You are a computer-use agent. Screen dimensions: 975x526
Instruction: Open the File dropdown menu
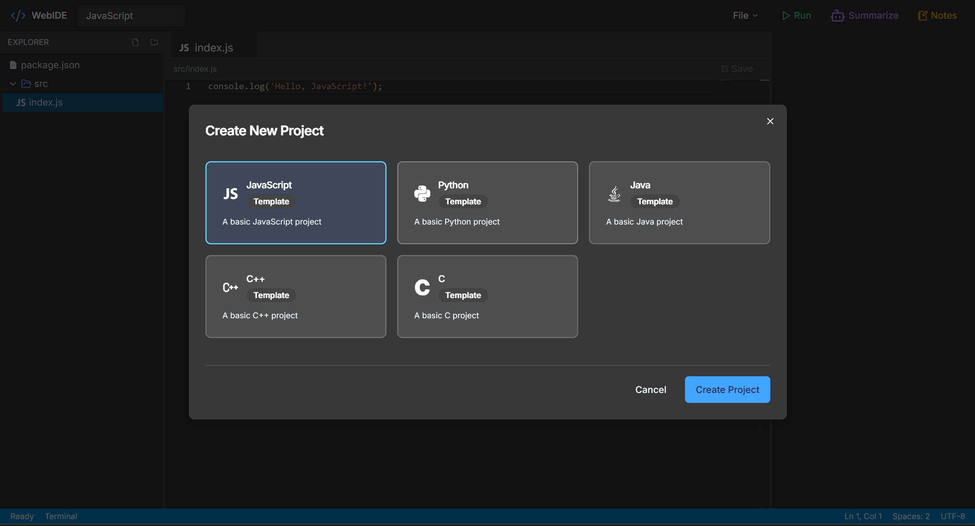pyautogui.click(x=745, y=16)
